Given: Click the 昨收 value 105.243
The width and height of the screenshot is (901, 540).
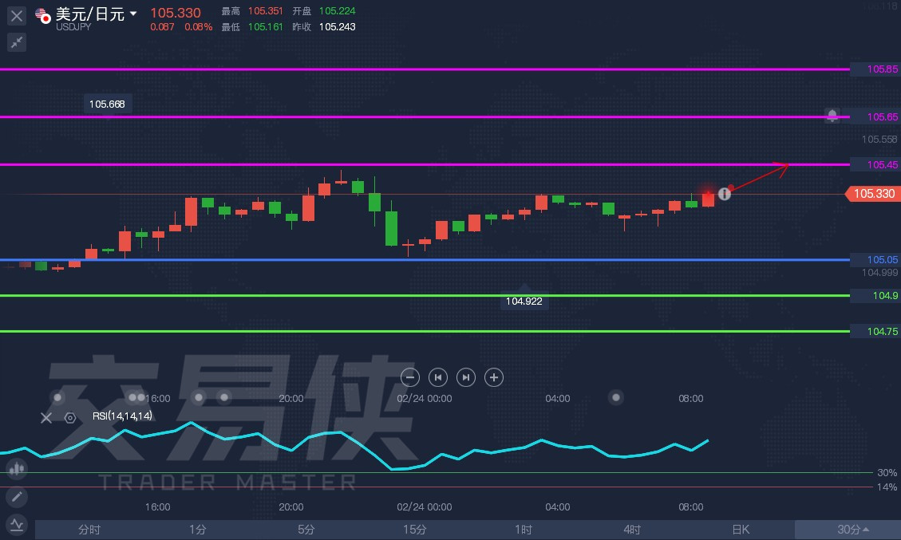Looking at the screenshot, I should tap(338, 26).
